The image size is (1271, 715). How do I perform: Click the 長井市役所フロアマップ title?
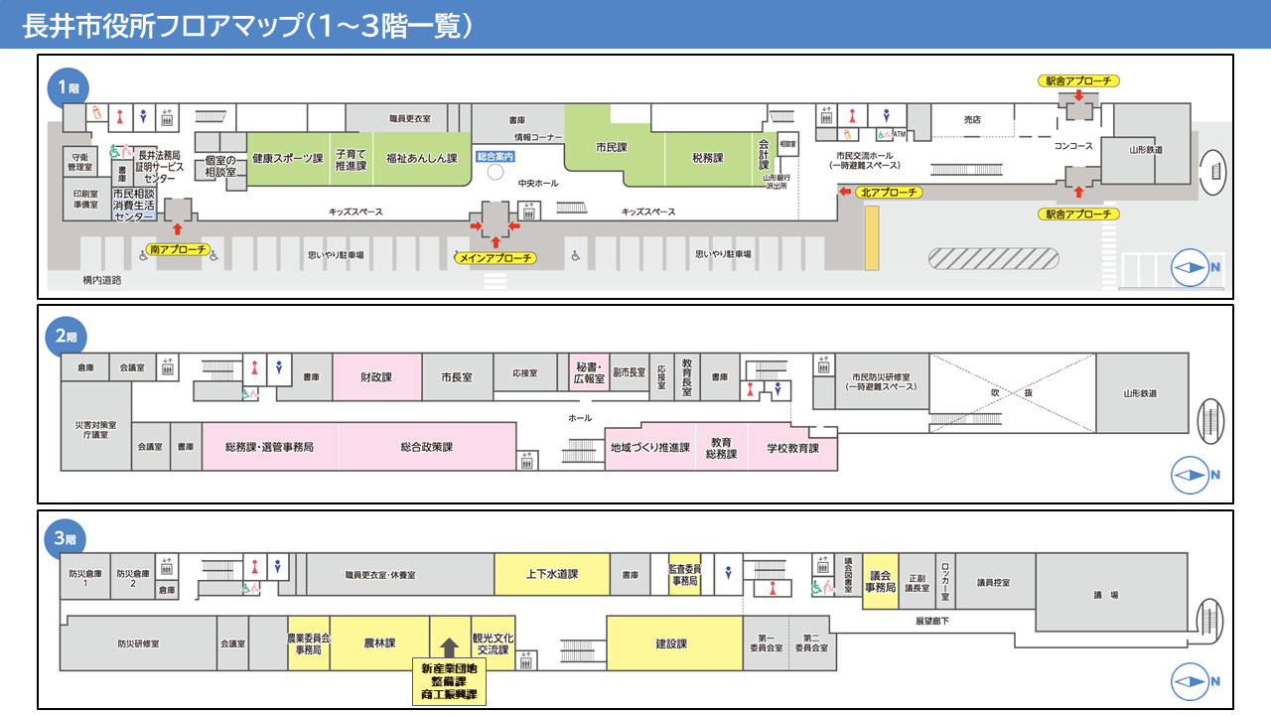click(247, 25)
